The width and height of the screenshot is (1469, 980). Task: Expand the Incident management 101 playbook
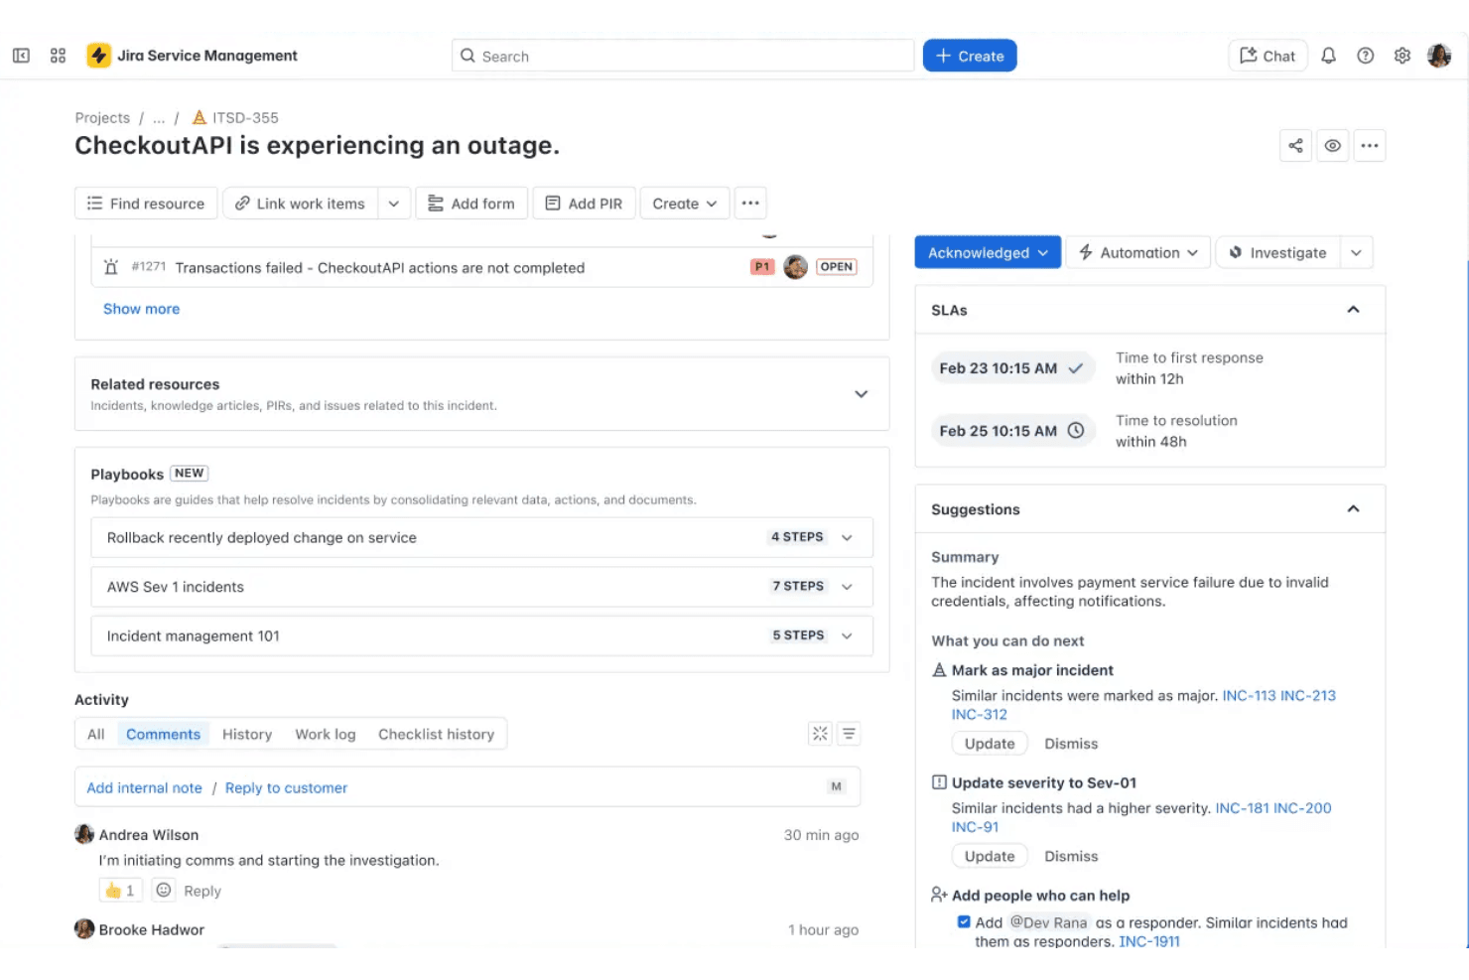[847, 635]
